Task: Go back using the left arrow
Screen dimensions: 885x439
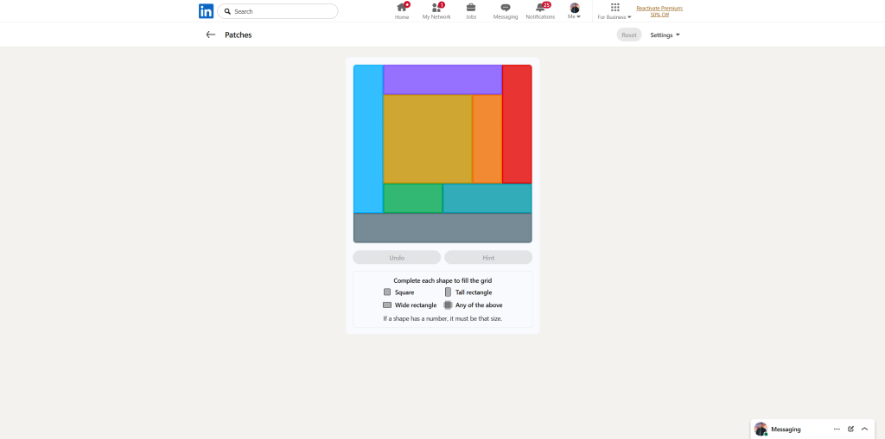Action: click(x=211, y=35)
